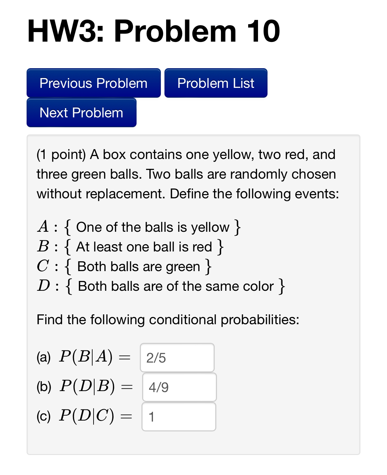Click the (a) label beside the first answer

pos(44,358)
